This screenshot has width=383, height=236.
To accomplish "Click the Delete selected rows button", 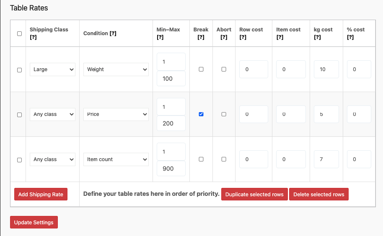I will click(318, 194).
